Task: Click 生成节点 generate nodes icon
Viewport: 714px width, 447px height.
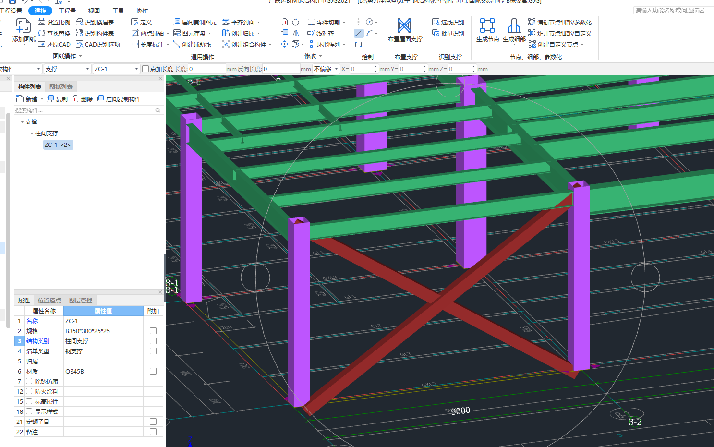Action: [x=487, y=26]
